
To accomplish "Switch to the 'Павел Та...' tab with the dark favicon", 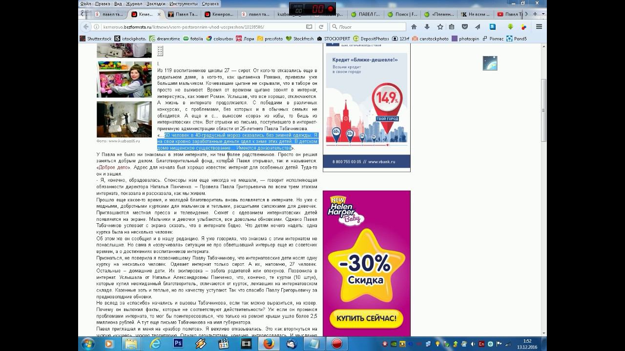I will pyautogui.click(x=183, y=14).
